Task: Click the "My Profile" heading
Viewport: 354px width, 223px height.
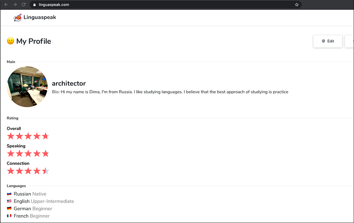Action: 33,41
